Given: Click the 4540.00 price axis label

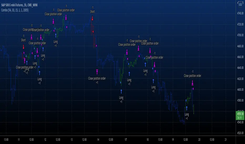Looking at the screenshot, I should point(240,122).
